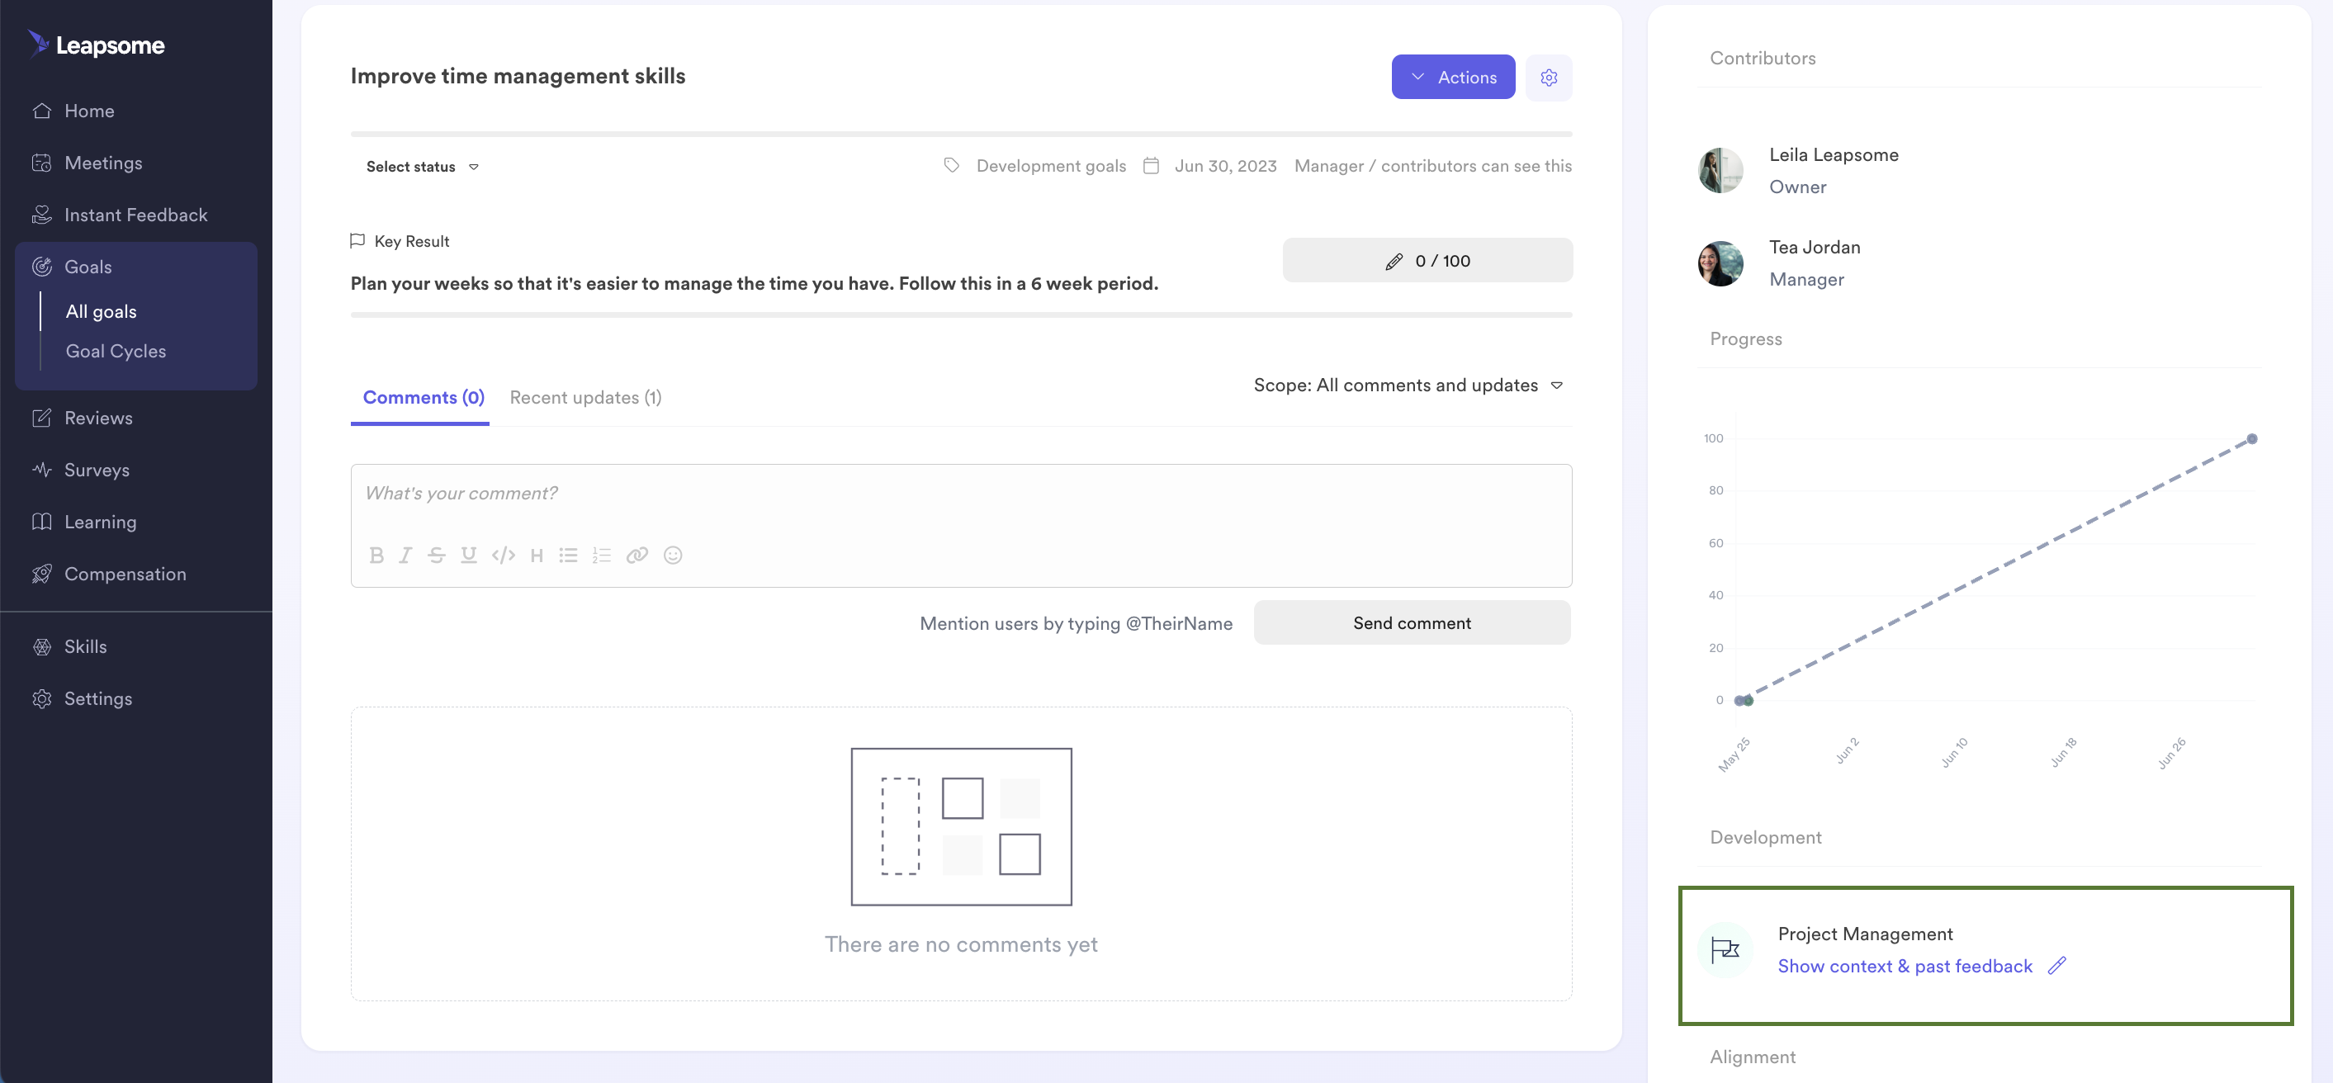
Task: Open goal settings gear icon
Action: (x=1548, y=78)
